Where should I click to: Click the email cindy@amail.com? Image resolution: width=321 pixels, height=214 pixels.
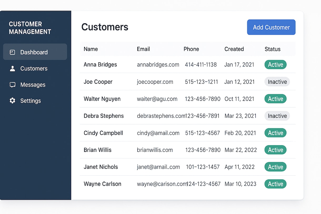(158, 133)
